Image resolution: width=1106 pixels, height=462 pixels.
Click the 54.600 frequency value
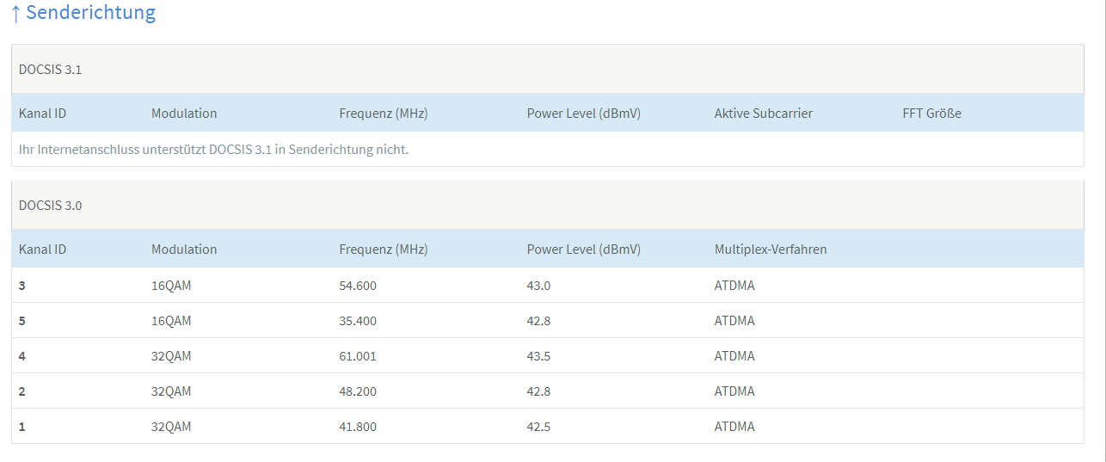(358, 286)
